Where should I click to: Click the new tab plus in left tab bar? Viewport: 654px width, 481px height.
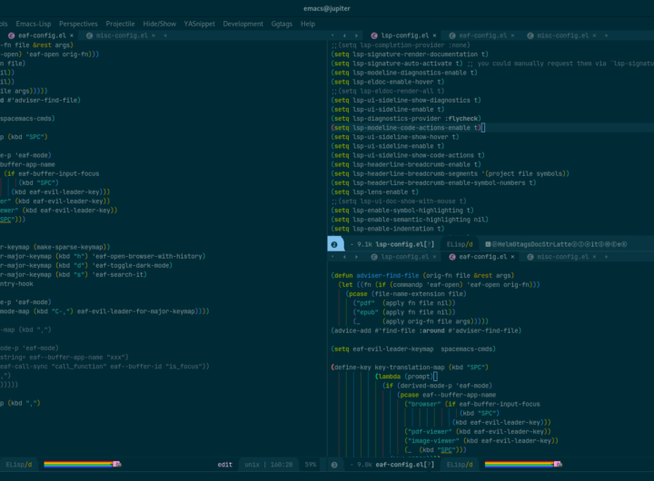click(166, 35)
